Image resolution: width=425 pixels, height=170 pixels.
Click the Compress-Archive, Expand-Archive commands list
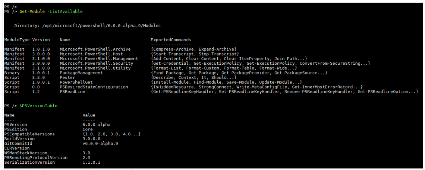[x=194, y=49]
